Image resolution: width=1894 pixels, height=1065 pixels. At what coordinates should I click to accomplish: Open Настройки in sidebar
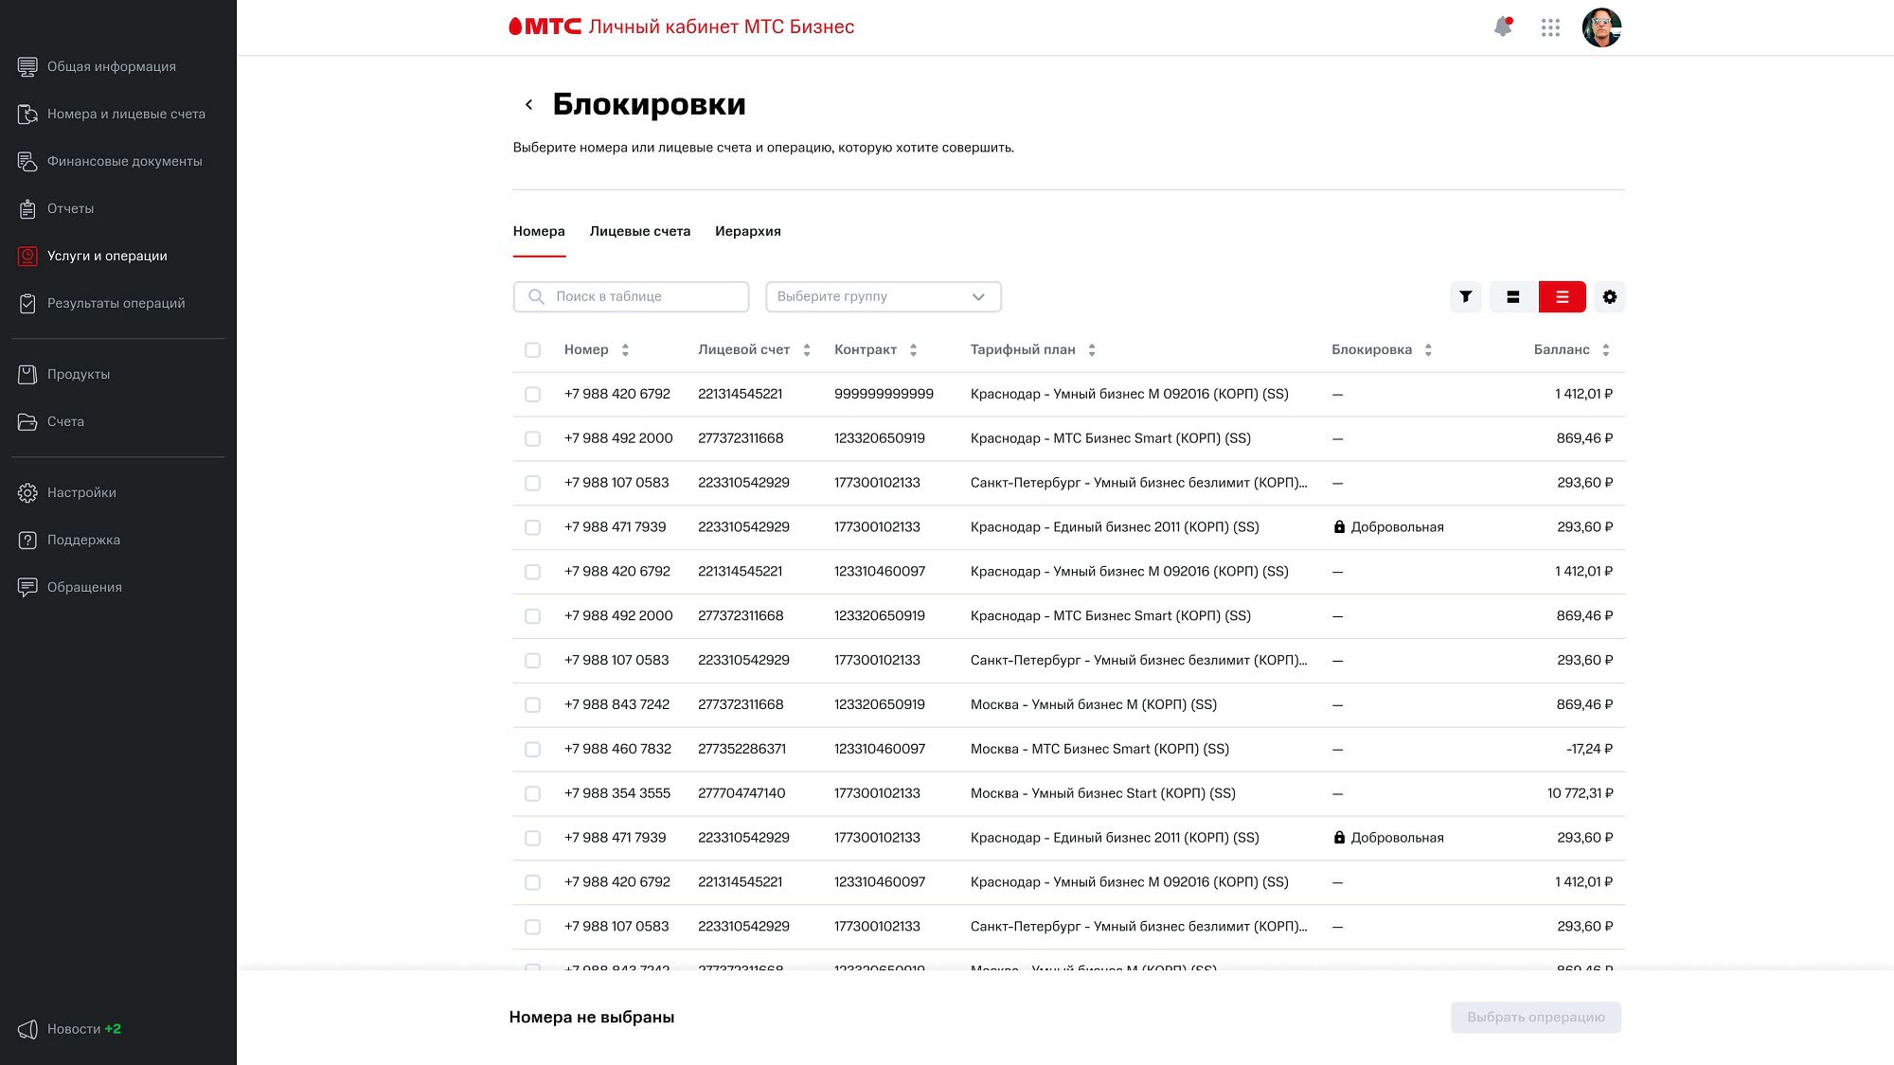[x=66, y=492]
